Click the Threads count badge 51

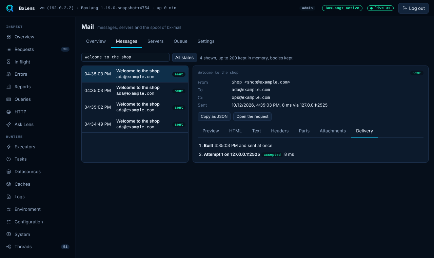(65, 247)
